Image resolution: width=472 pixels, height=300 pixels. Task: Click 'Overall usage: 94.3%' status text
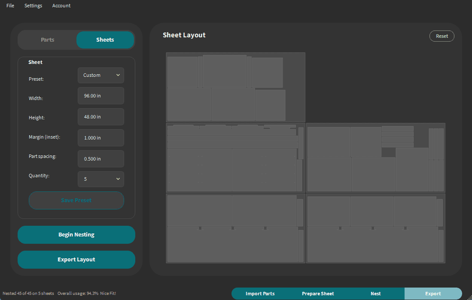pos(78,294)
